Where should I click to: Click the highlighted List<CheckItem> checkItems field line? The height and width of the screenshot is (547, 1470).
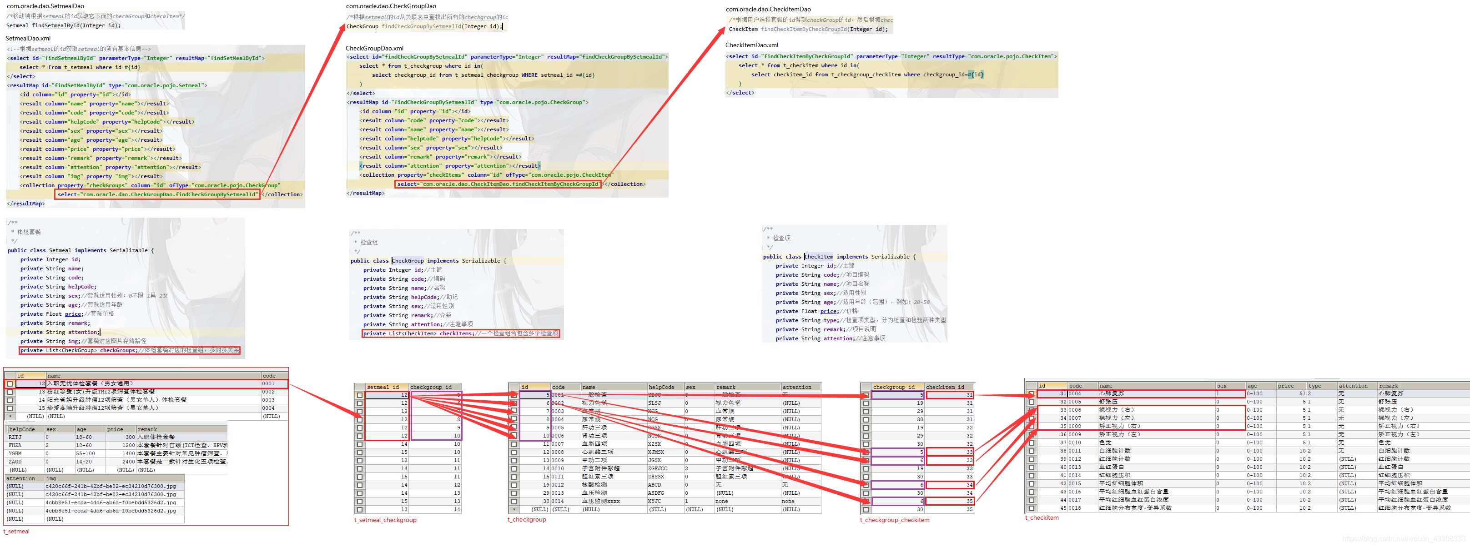[461, 334]
